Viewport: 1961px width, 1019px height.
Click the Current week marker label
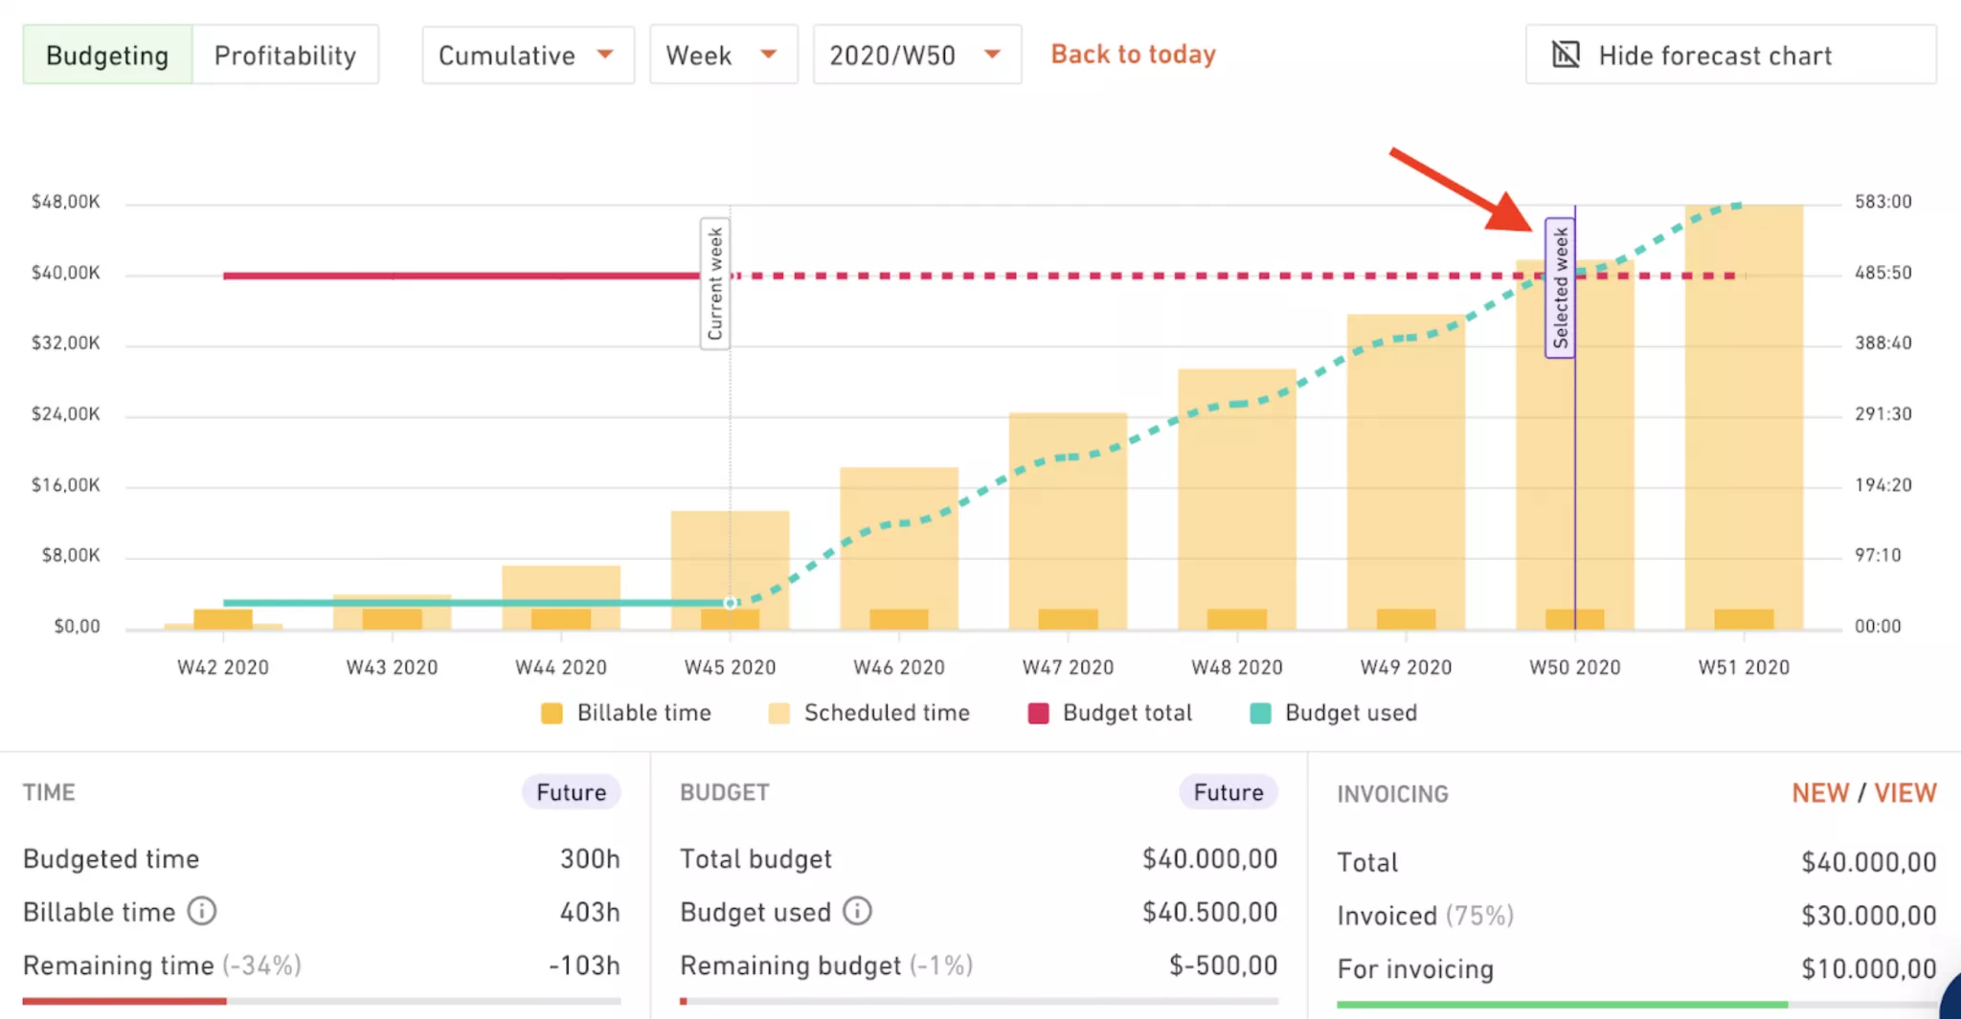click(x=715, y=283)
